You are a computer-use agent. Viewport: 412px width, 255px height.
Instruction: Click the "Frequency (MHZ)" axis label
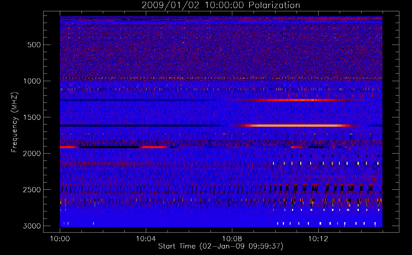pos(15,122)
